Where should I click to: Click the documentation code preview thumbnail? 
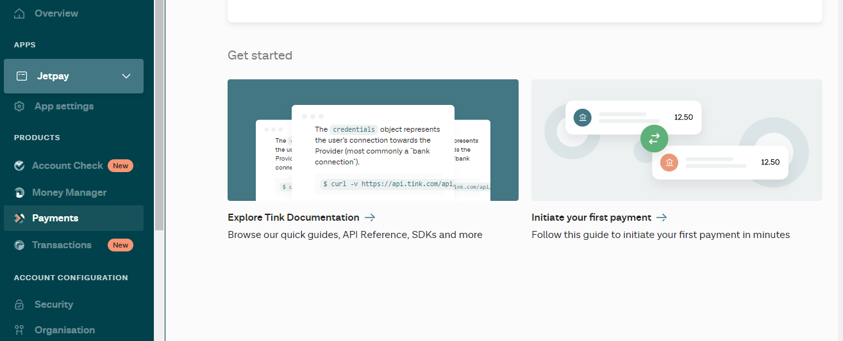pyautogui.click(x=373, y=140)
